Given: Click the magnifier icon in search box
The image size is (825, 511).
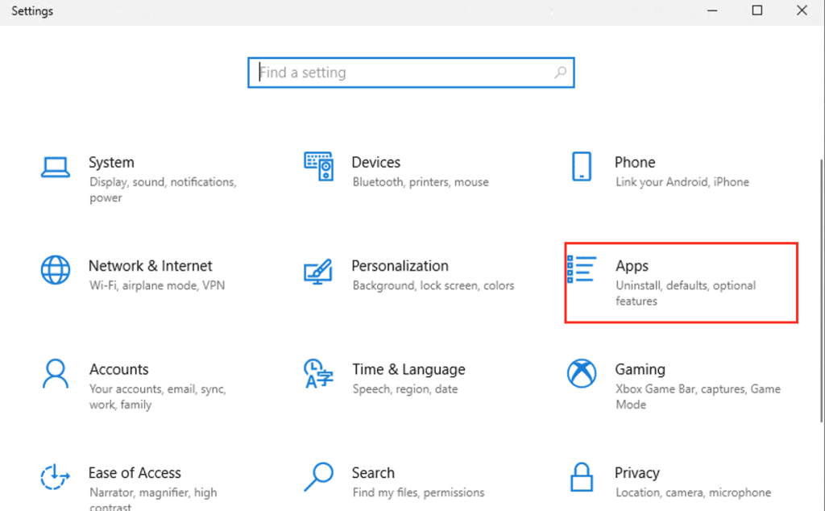Looking at the screenshot, I should pyautogui.click(x=560, y=73).
